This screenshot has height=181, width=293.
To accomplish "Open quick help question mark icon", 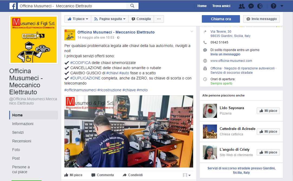I will coord(273,6).
